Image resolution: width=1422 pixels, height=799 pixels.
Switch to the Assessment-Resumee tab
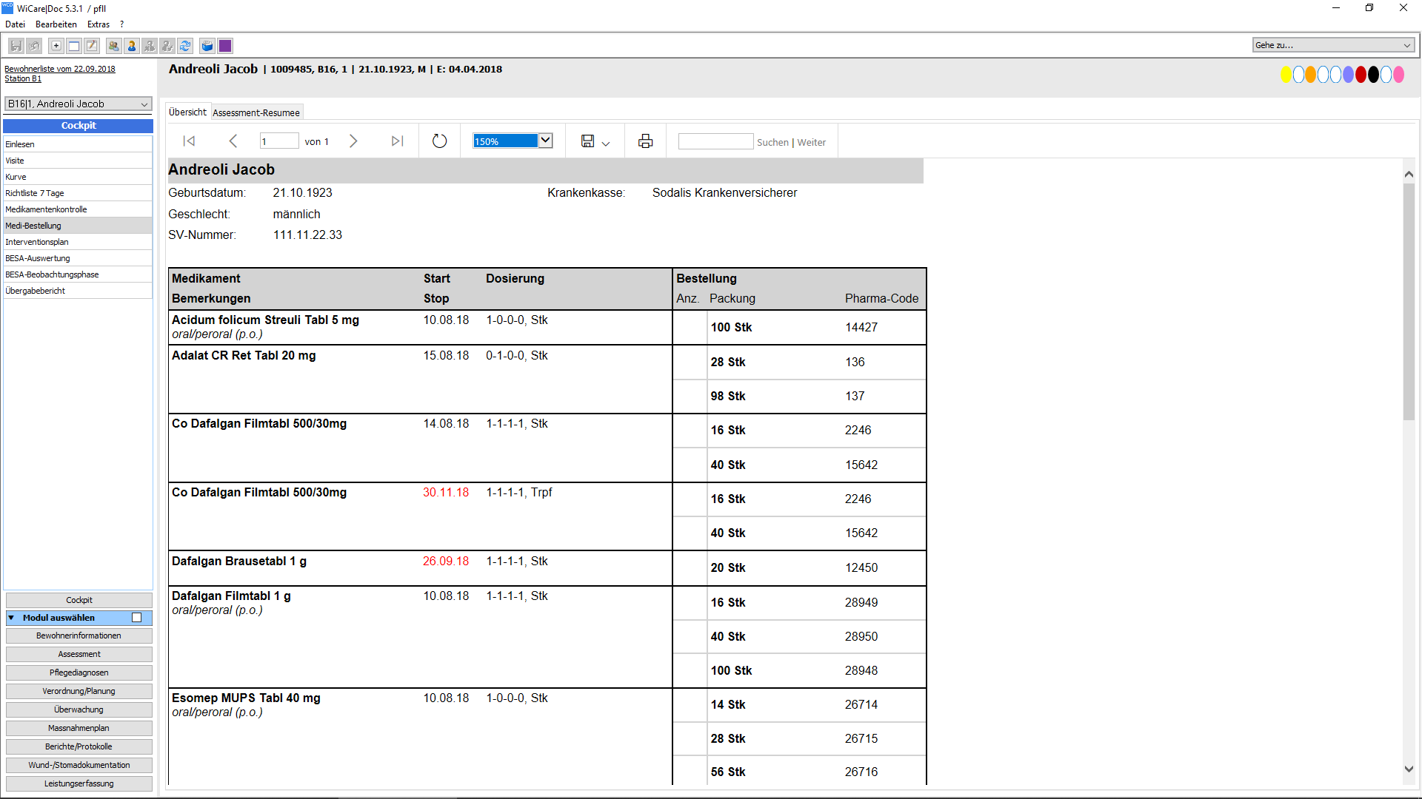[256, 112]
